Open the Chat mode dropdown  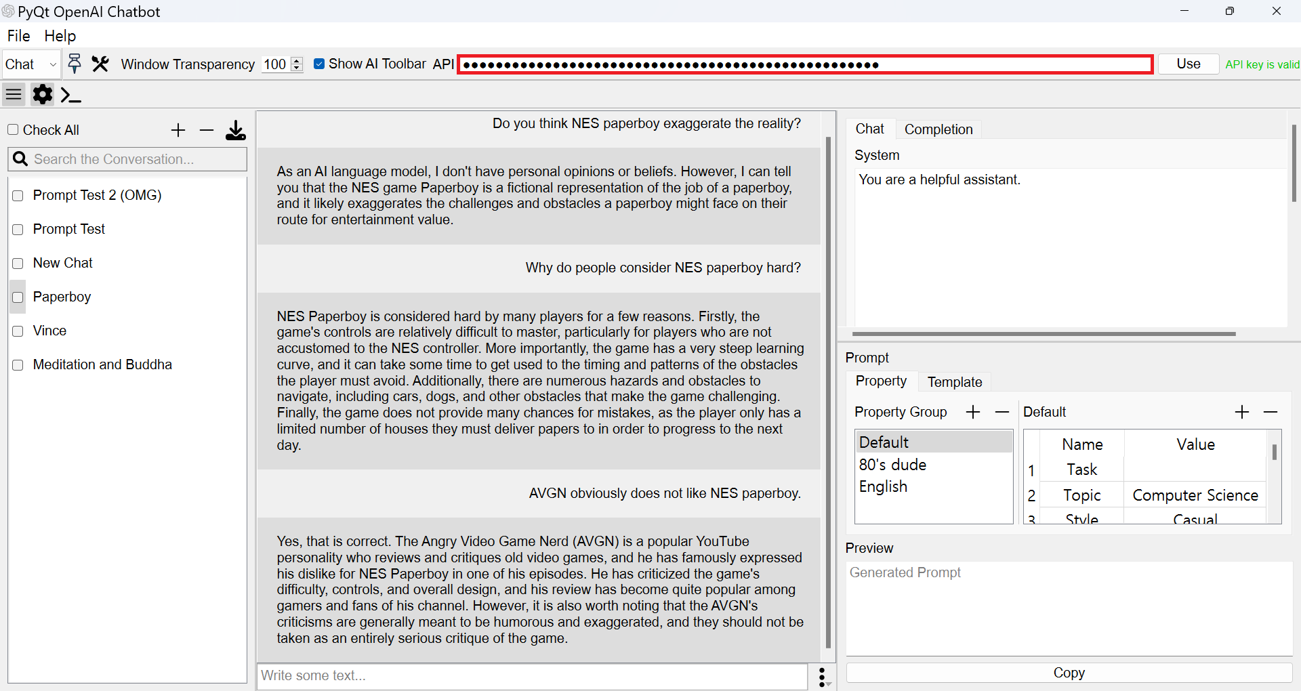click(31, 64)
